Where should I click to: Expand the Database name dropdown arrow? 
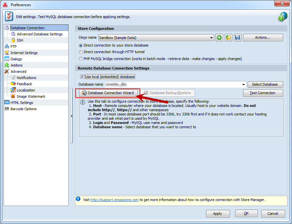pyautogui.click(x=243, y=85)
